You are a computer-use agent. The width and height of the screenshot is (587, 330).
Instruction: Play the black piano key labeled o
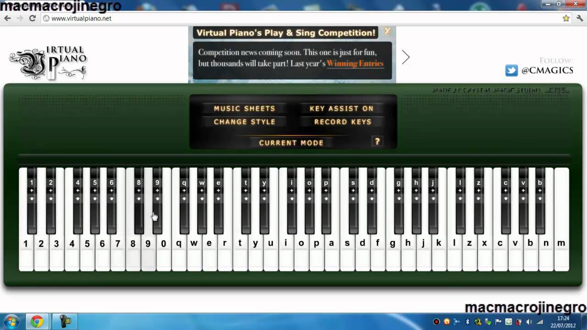[309, 201]
